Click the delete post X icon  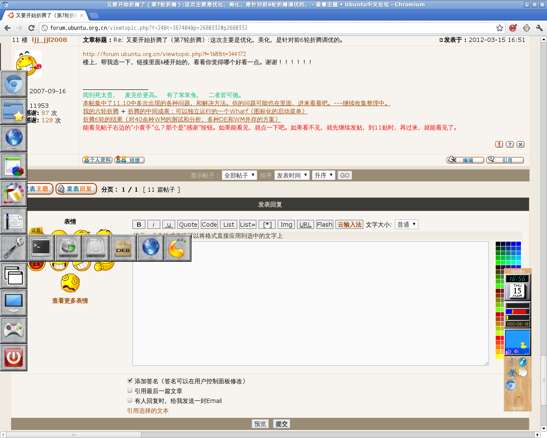(521, 144)
